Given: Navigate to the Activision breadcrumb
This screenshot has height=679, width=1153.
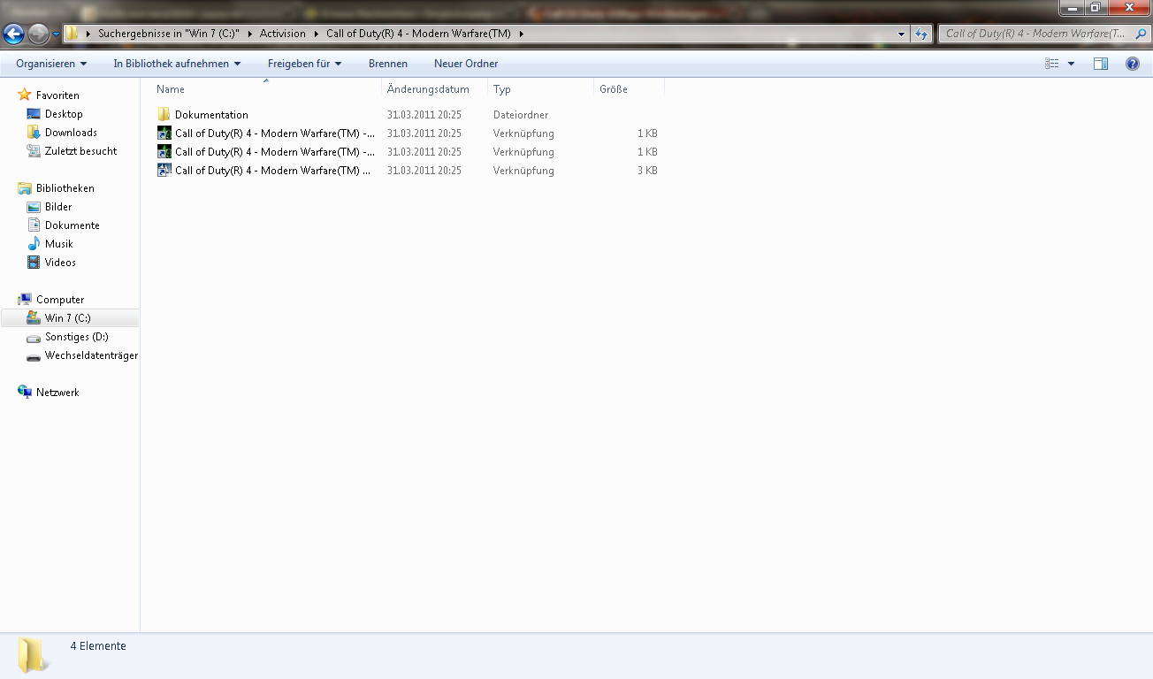Looking at the screenshot, I should (x=283, y=34).
